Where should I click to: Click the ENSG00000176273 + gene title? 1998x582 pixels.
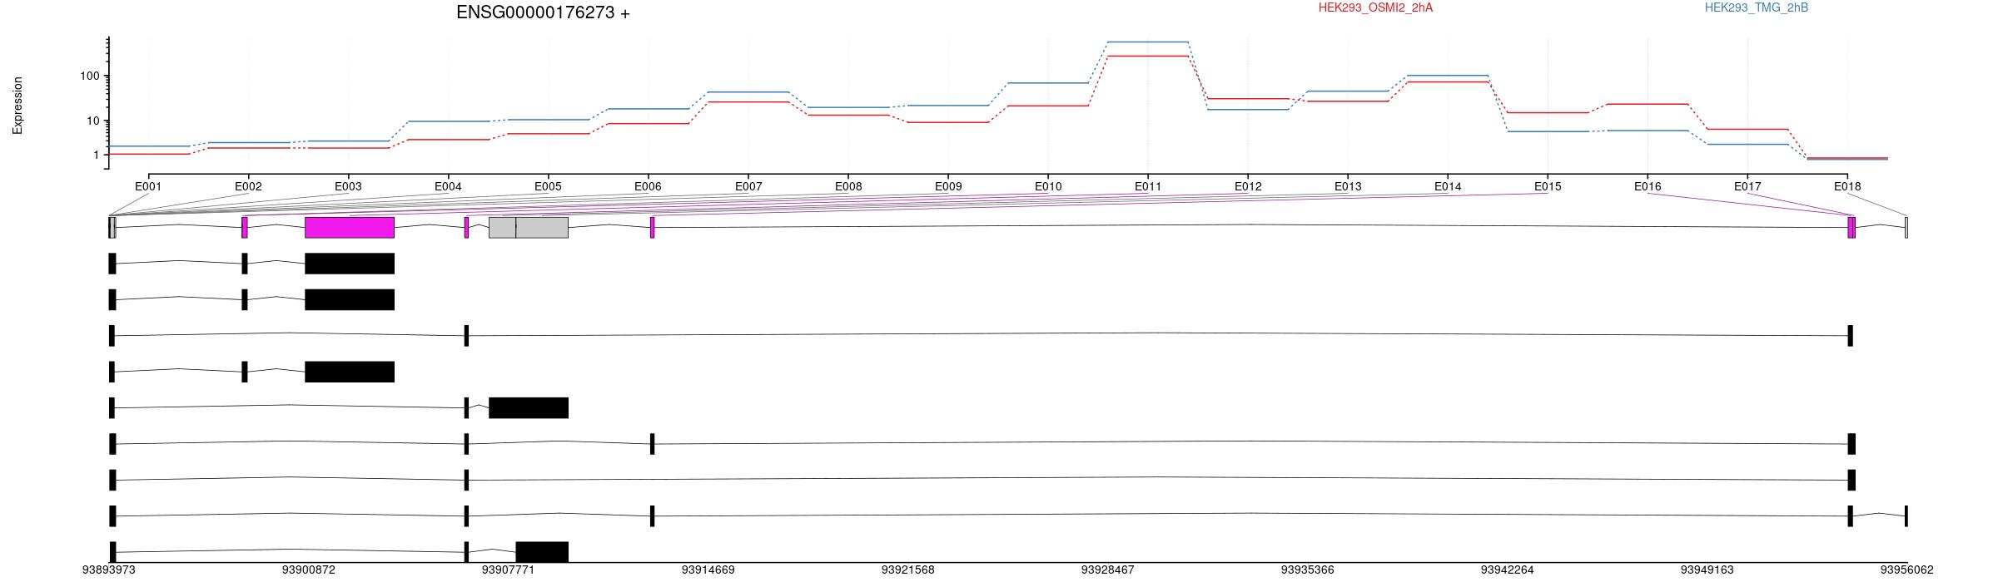(x=543, y=12)
